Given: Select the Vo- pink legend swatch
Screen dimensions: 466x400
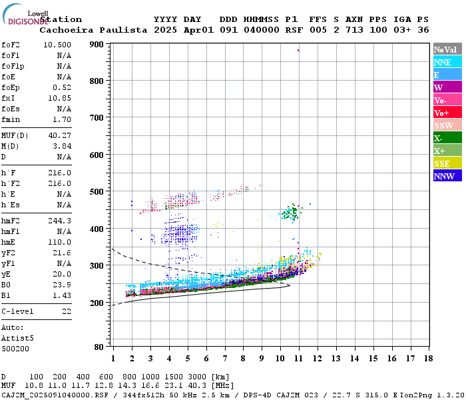Looking at the screenshot, I should click(x=447, y=100).
